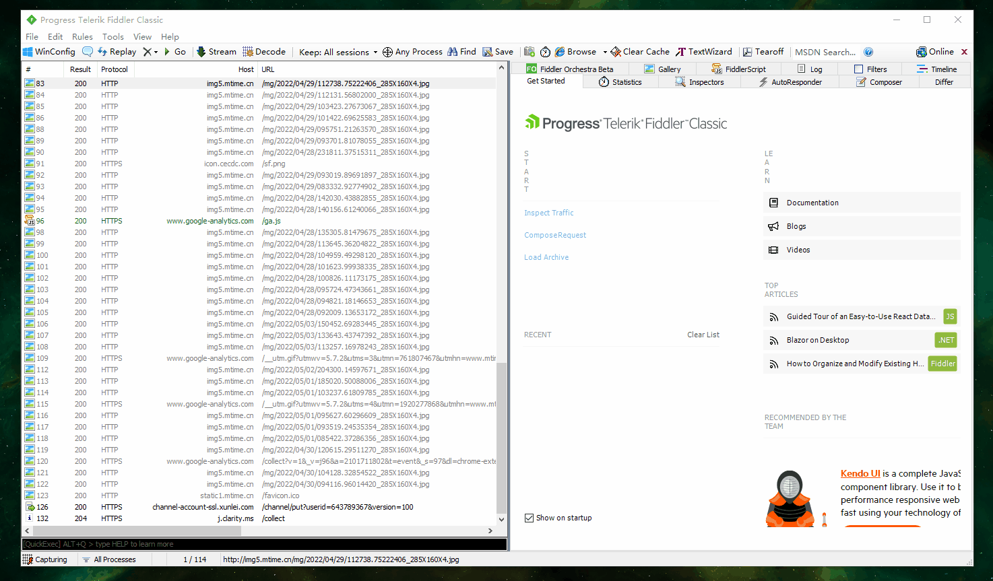
Task: Click the WinConfig toolbar icon
Action: tap(49, 52)
